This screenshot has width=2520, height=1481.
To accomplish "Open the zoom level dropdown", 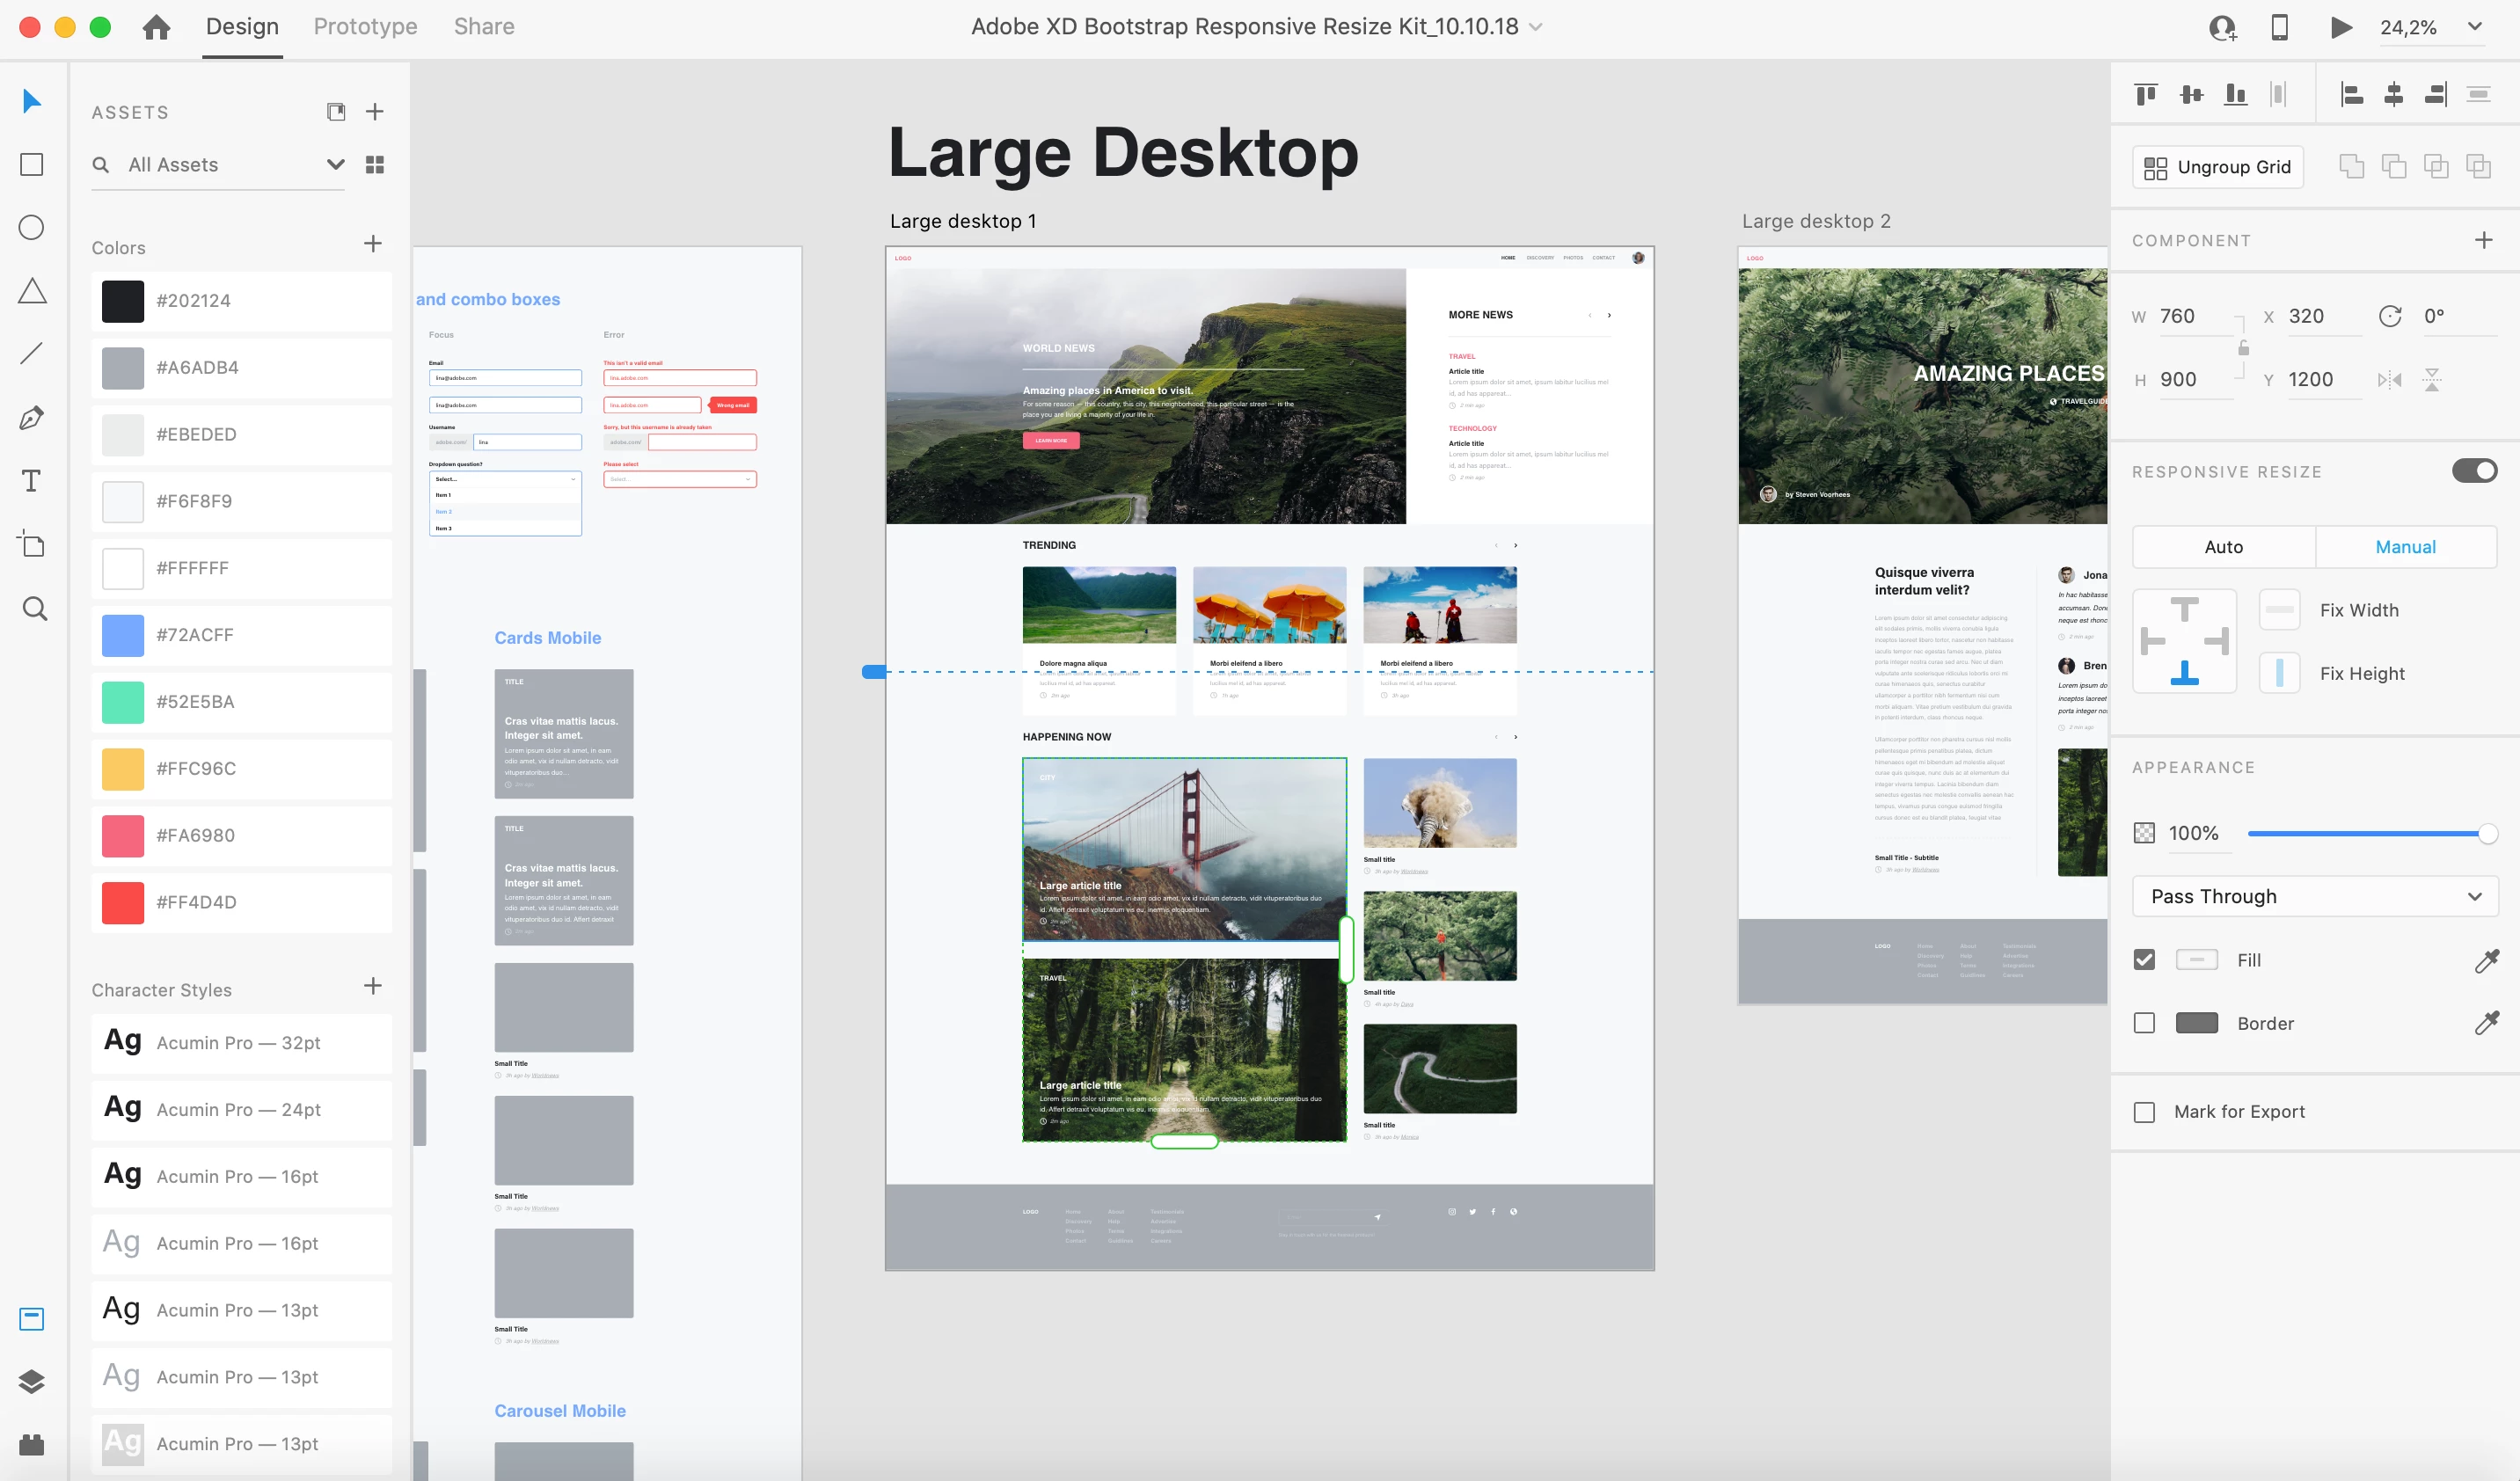I will click(x=2475, y=27).
